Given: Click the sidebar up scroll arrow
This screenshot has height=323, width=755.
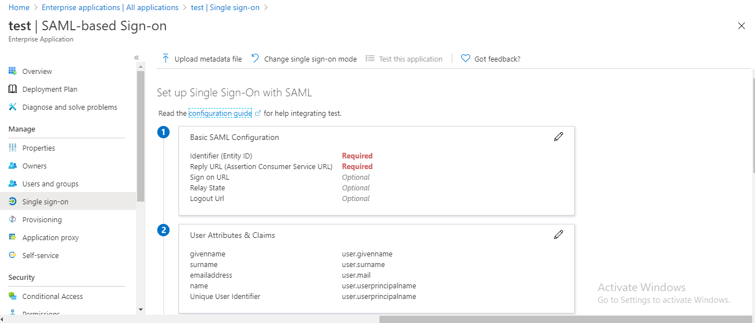Looking at the screenshot, I should (x=140, y=67).
